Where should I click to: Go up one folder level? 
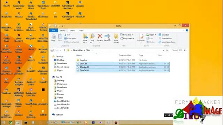[x=64, y=50]
